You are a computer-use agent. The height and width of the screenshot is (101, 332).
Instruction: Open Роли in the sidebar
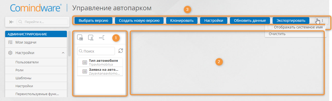point(36,70)
